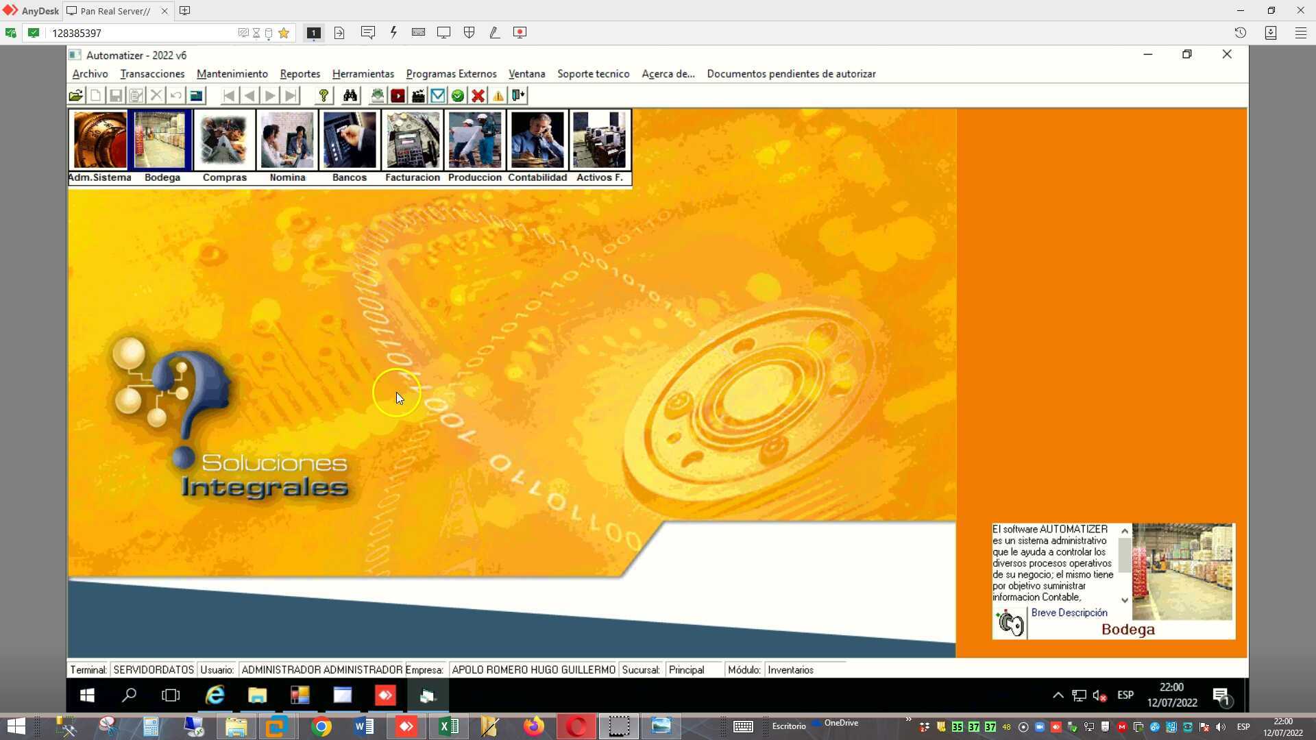This screenshot has width=1316, height=740.
Task: Open the Contabilidad module
Action: 537,140
